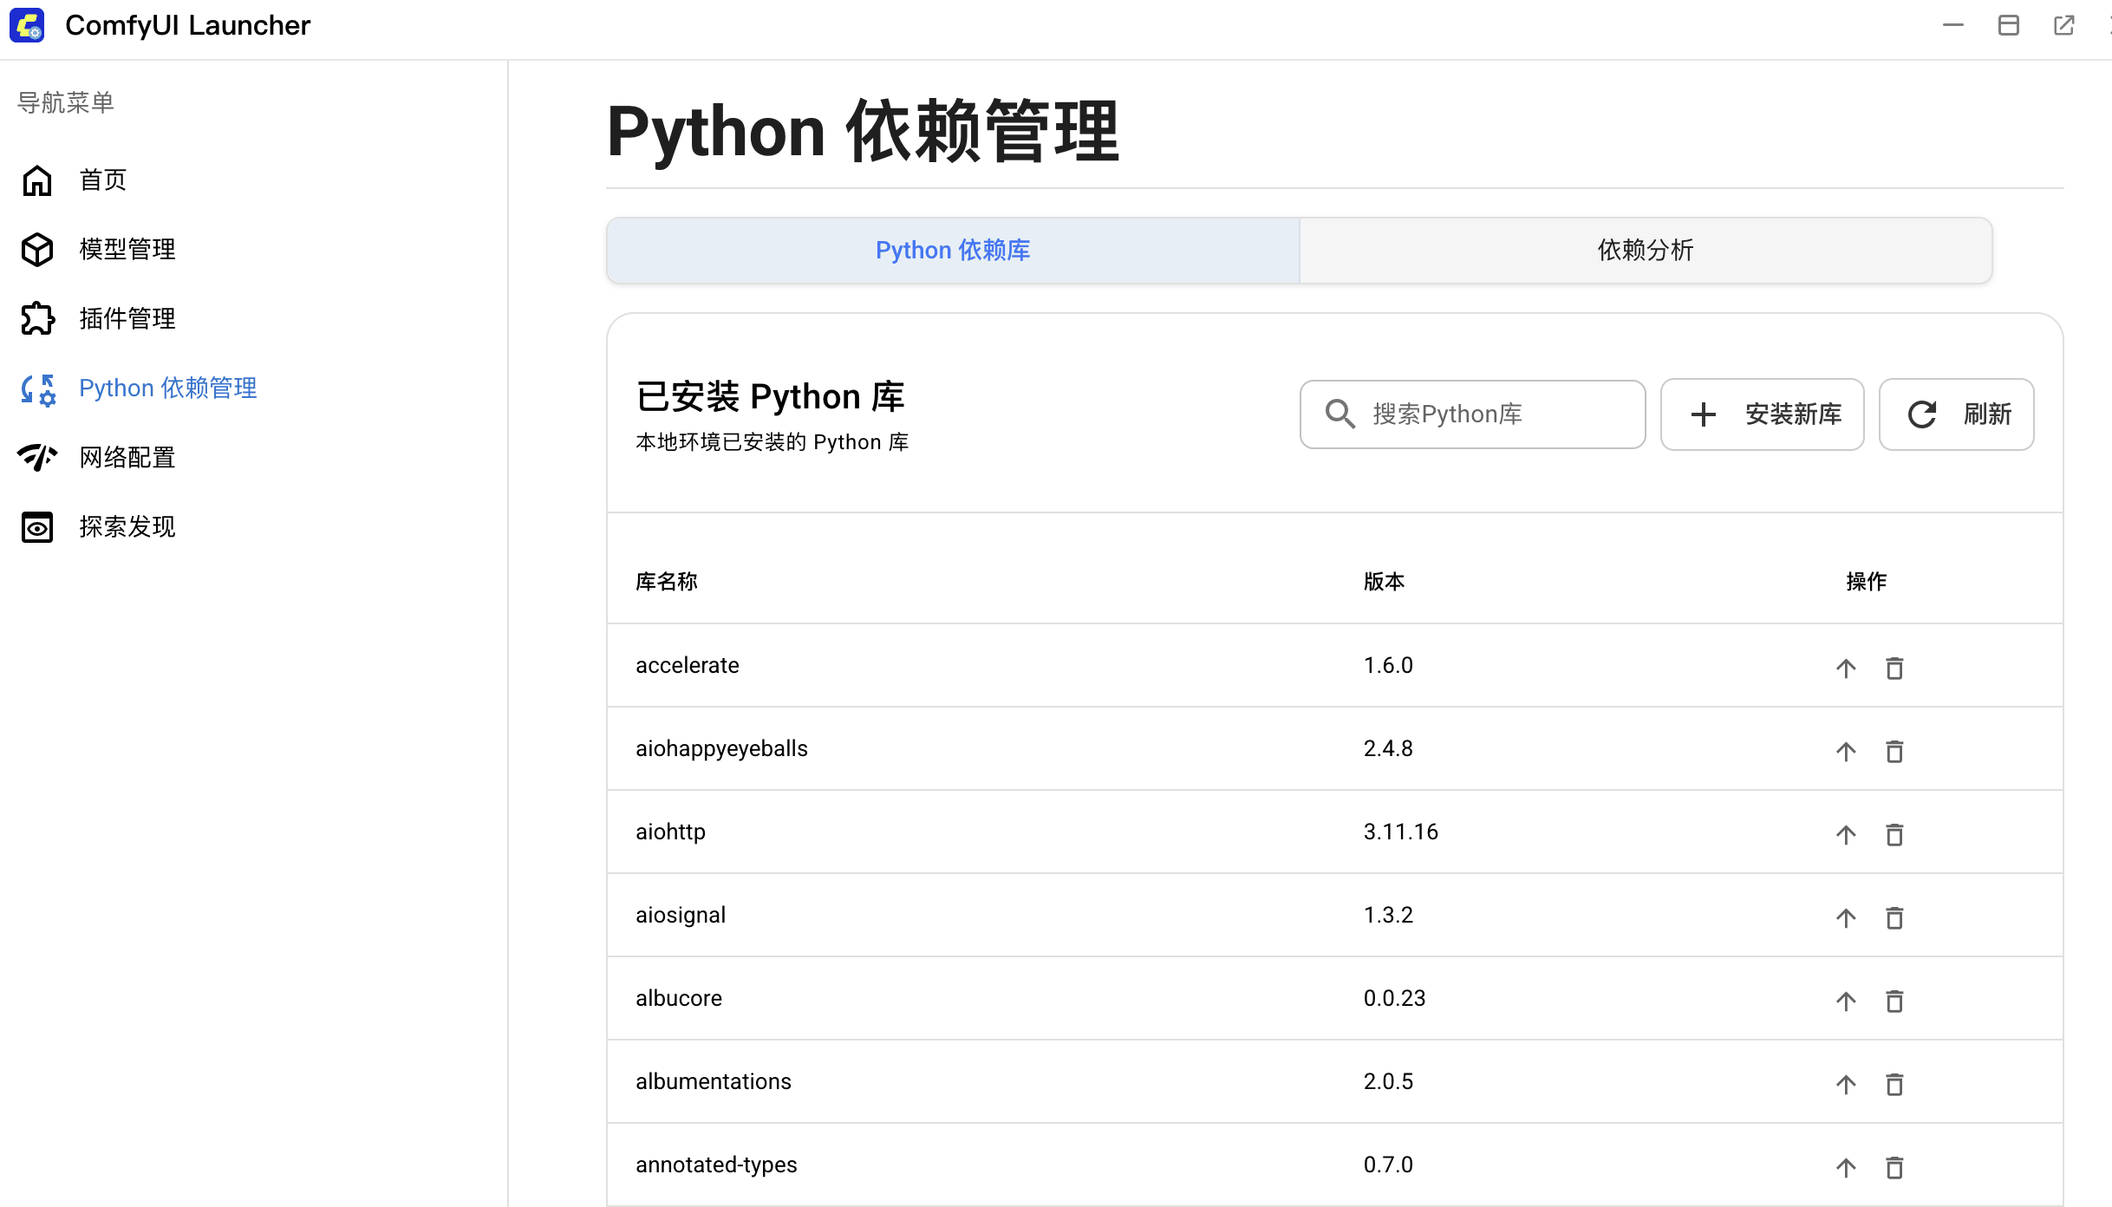Open 插件管理 via the puzzle icon

pyautogui.click(x=36, y=318)
